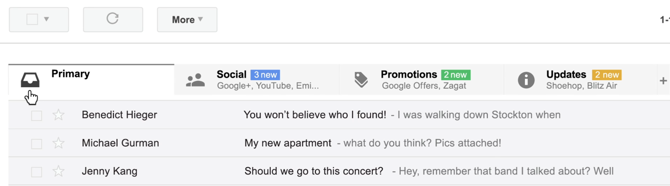670x186 pixels.
Task: Switch to the Social tab
Action: click(257, 80)
